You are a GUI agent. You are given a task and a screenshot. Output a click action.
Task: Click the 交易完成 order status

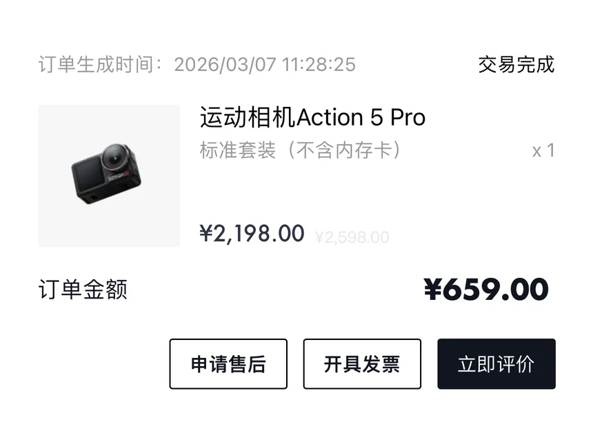pyautogui.click(x=516, y=65)
